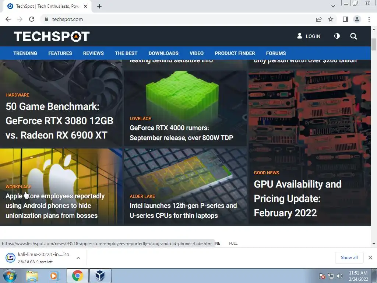Viewport: 377px width, 283px height.
Task: Click the WORKPLACE category label
Action: pos(18,187)
